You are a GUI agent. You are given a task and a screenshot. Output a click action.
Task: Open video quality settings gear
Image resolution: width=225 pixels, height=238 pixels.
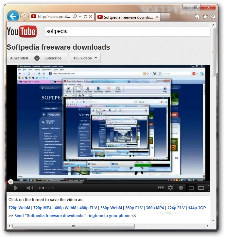170,188
